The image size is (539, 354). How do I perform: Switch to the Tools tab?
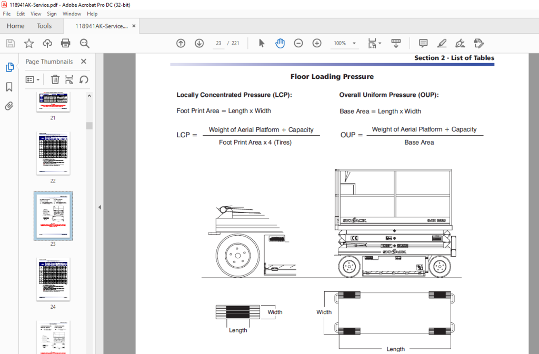click(44, 26)
